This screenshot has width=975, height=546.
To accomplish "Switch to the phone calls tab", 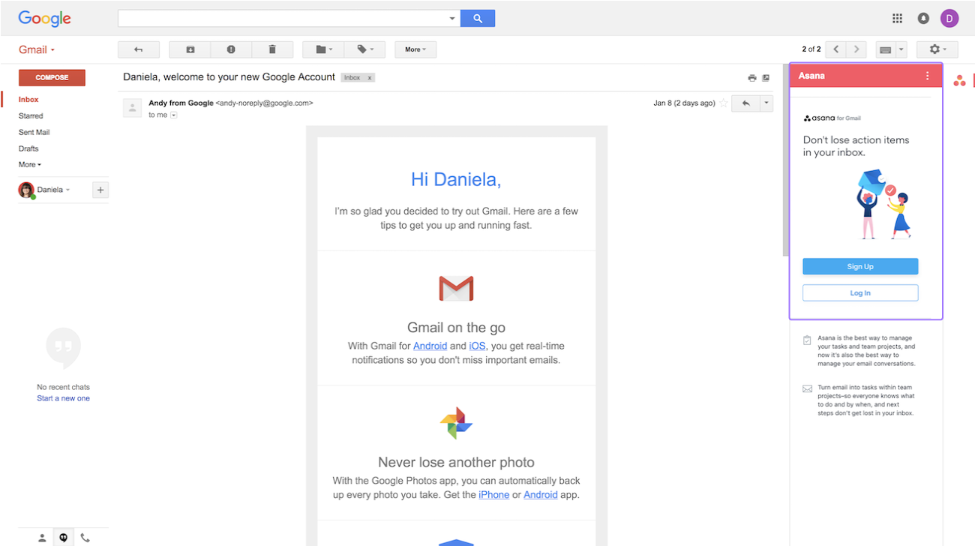I will point(85,538).
